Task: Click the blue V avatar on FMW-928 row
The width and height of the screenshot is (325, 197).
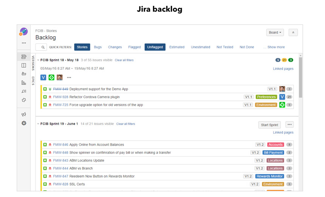Action: [x=282, y=97]
